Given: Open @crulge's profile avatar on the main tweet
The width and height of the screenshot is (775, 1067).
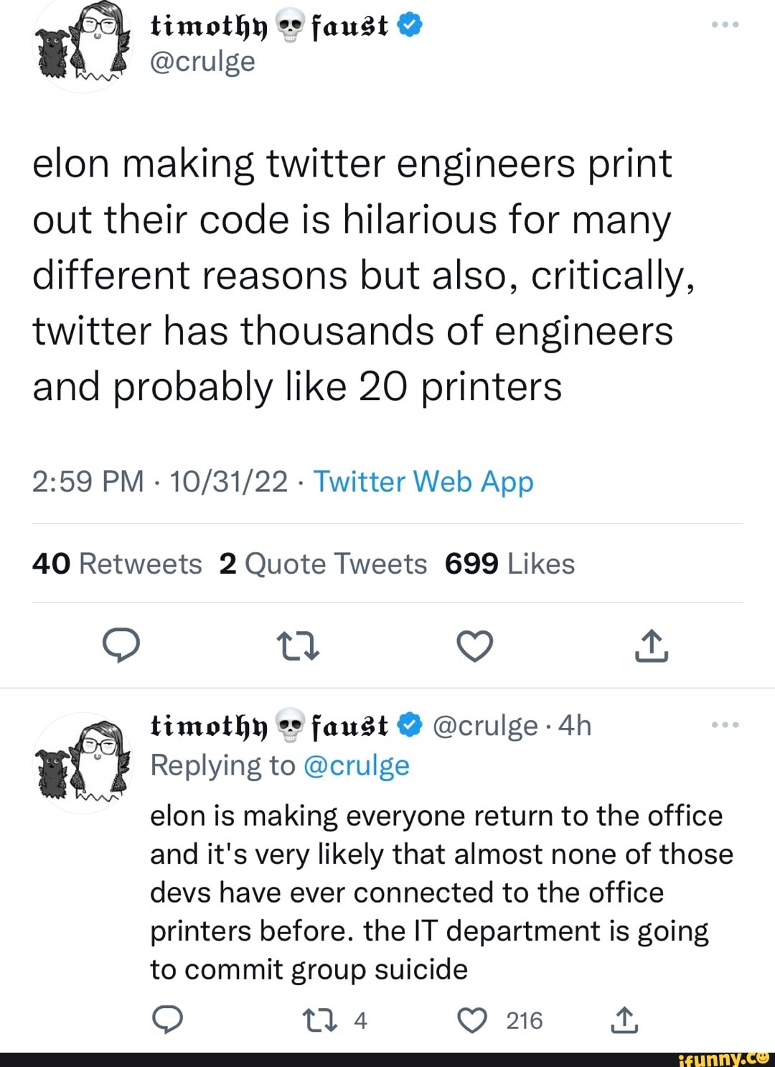Looking at the screenshot, I should pyautogui.click(x=83, y=45).
